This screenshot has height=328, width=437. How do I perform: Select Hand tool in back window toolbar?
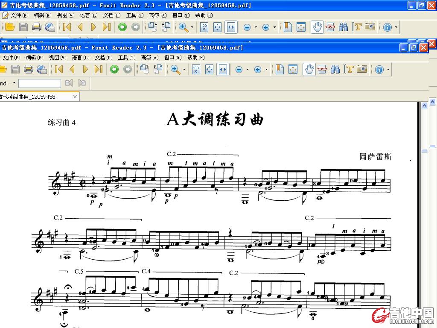pyautogui.click(x=317, y=27)
